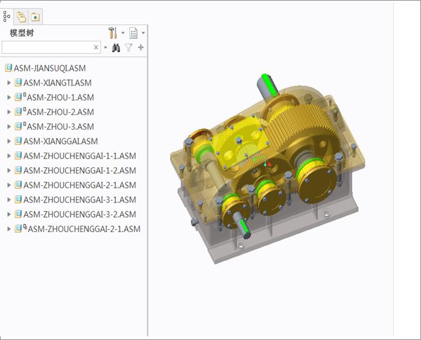Click the tree filter funnel icon
This screenshot has width=421, height=340.
click(129, 48)
